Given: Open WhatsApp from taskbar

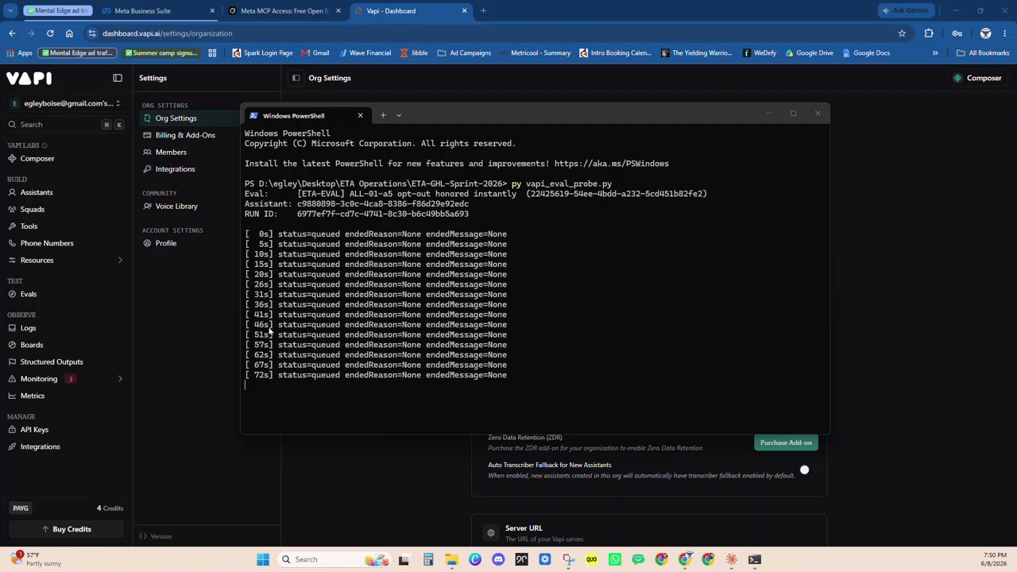Looking at the screenshot, I should point(615,559).
